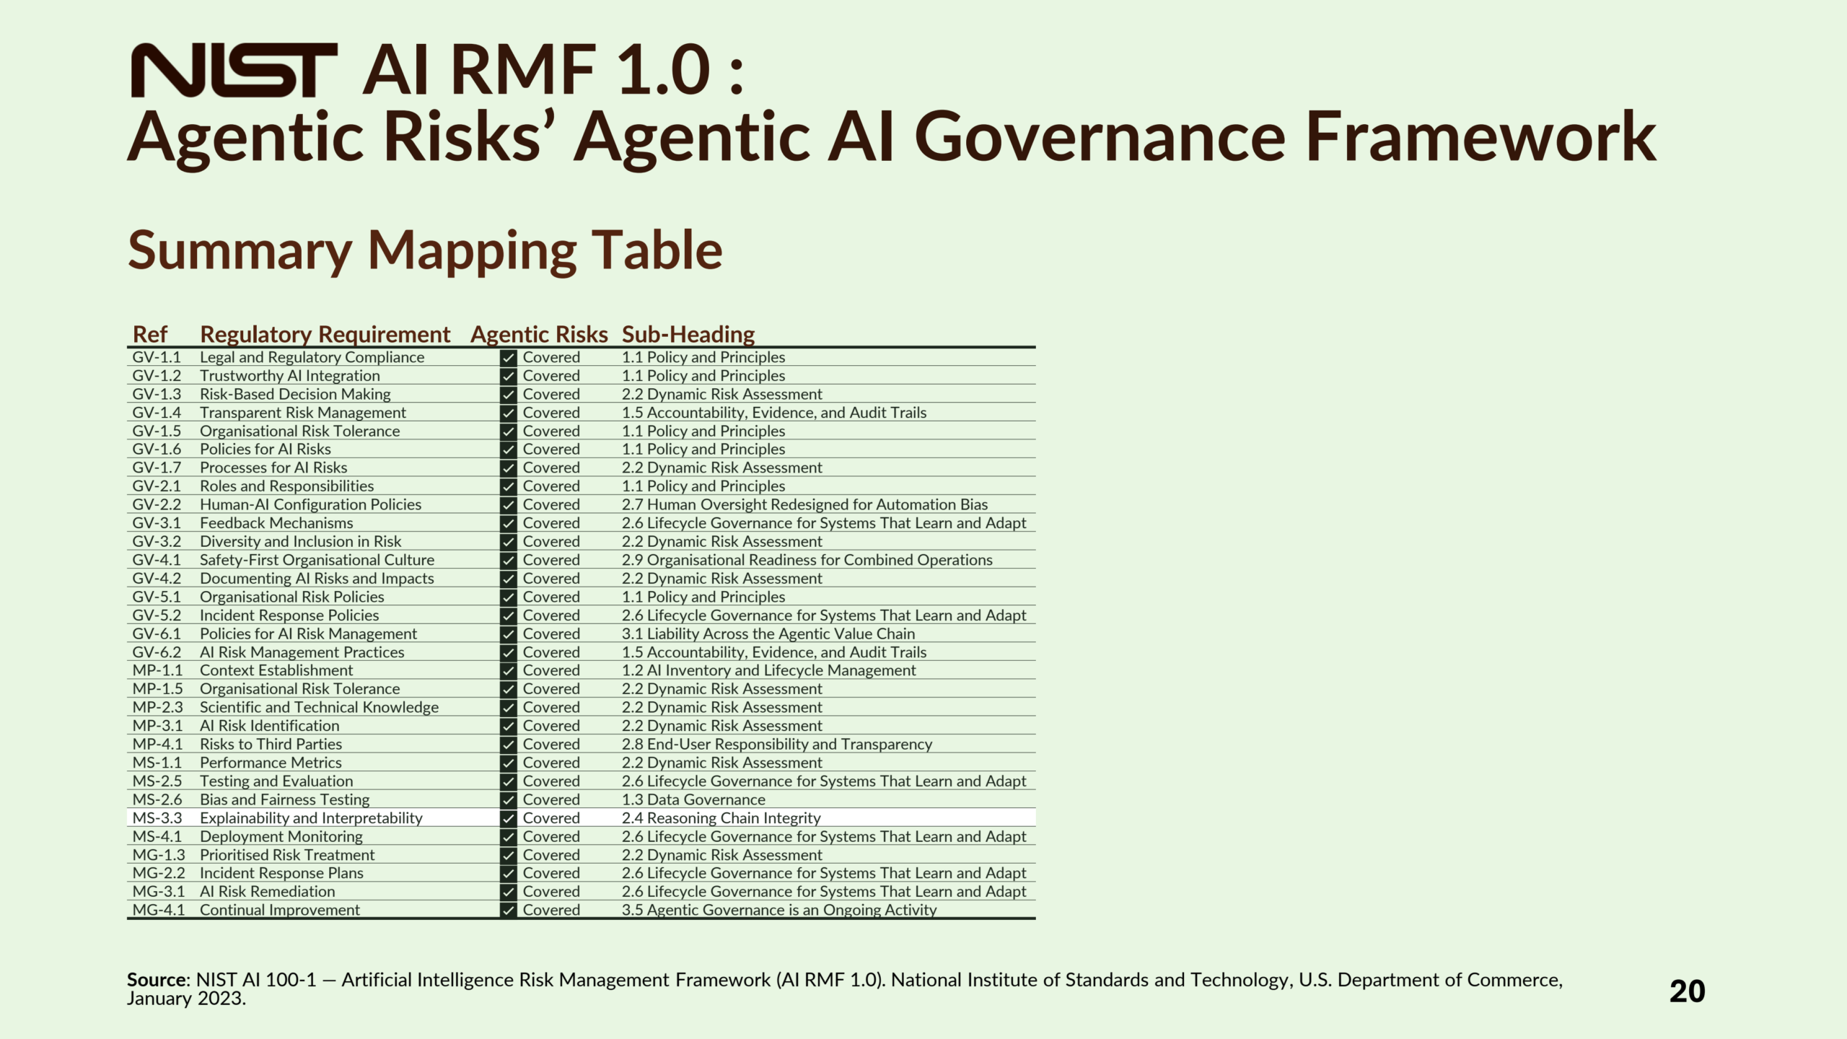The image size is (1847, 1039).
Task: Click Feedback Mechanisms requirement
Action: pos(276,523)
